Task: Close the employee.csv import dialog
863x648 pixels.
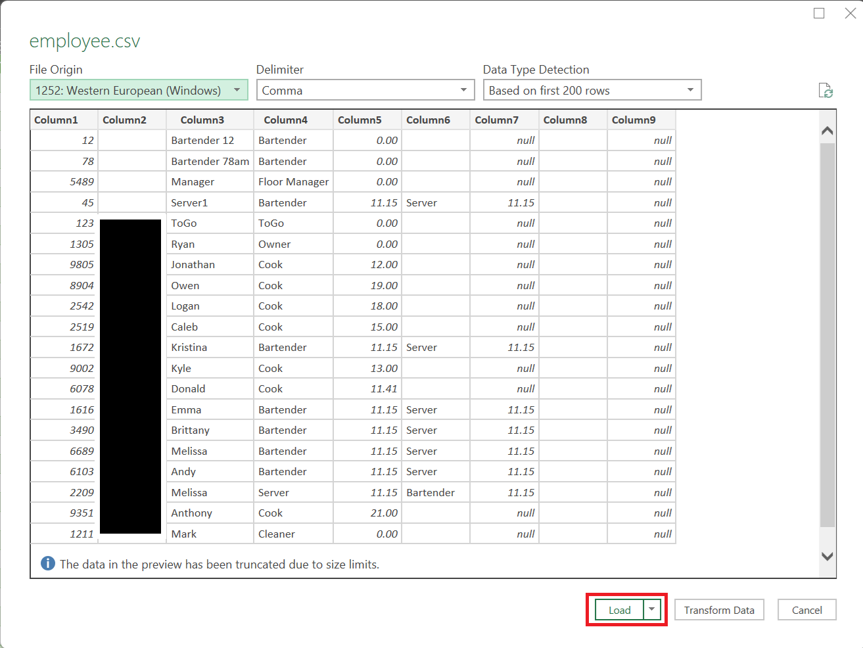Action: 850,13
